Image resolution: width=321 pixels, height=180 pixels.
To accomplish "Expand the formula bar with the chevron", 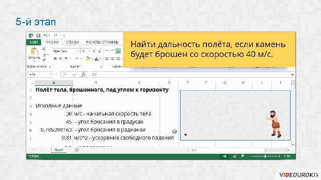I will tap(292, 75).
